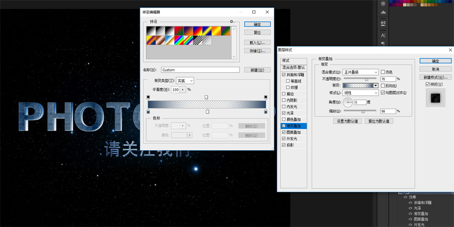Screen dimensions: 454x227
Task: Open the Character panel icon
Action: pyautogui.click(x=383, y=35)
